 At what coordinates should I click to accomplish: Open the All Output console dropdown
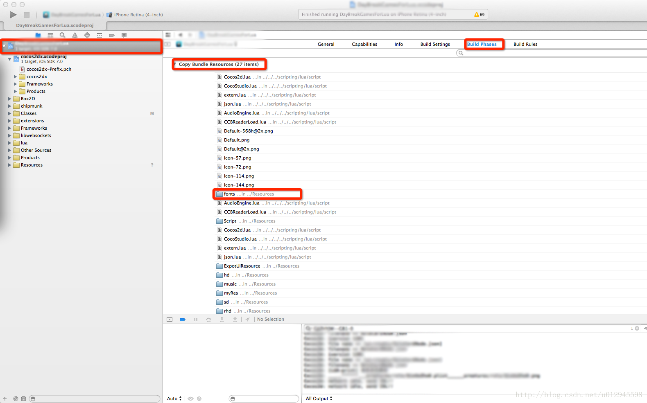(319, 398)
